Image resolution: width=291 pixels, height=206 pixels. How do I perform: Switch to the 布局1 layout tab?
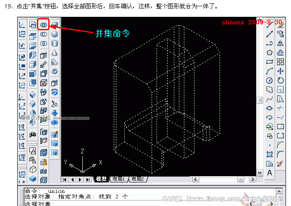pos(118,179)
